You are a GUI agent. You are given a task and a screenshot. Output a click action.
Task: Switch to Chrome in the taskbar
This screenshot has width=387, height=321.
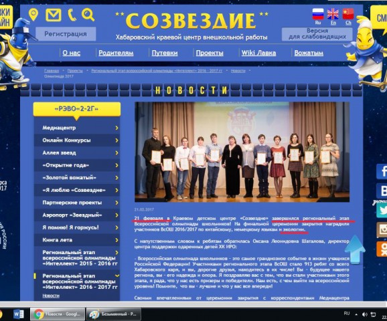(x=58, y=314)
